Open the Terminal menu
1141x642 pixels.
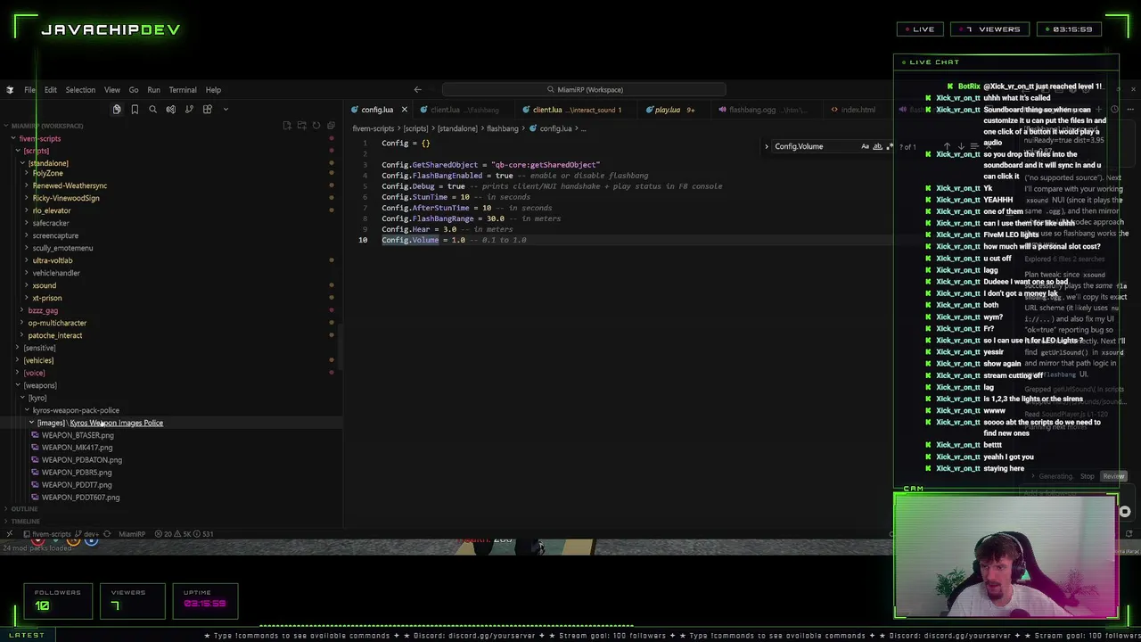pyautogui.click(x=183, y=90)
